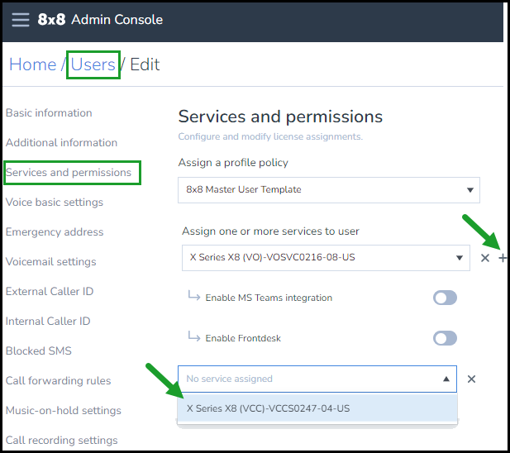The width and height of the screenshot is (510, 453).
Task: Select Call forwarding rules section
Action: (58, 380)
